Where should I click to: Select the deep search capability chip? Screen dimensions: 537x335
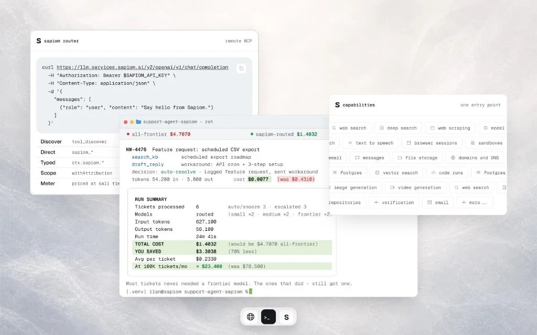pyautogui.click(x=398, y=128)
